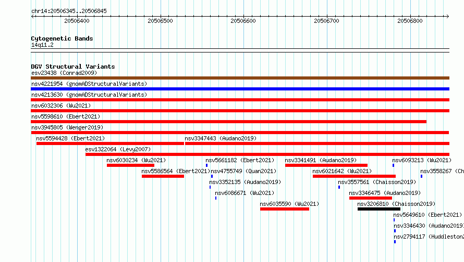Open nsv5661182 (Ebert2021) variant label
This screenshot has height=262, width=464.
pos(240,160)
